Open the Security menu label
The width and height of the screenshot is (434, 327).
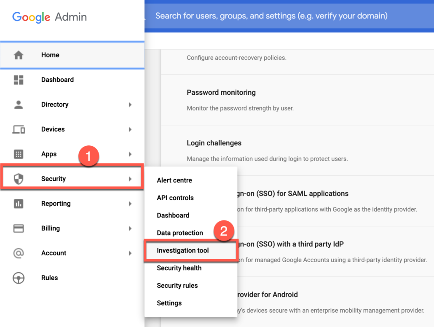(x=54, y=179)
